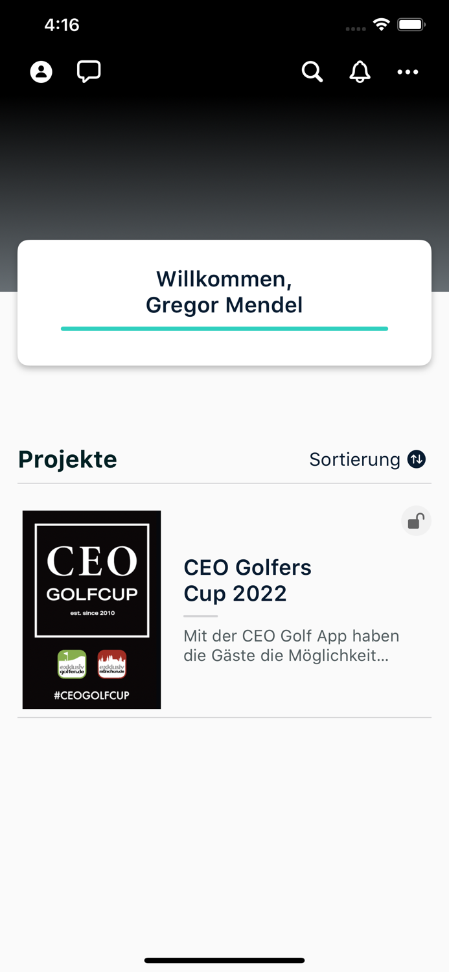Image resolution: width=449 pixels, height=972 pixels.
Task: Tap the #CEOGOLFCUP label on the cover
Action: click(91, 695)
